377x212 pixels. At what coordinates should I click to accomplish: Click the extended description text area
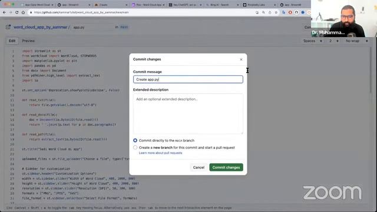click(x=188, y=114)
